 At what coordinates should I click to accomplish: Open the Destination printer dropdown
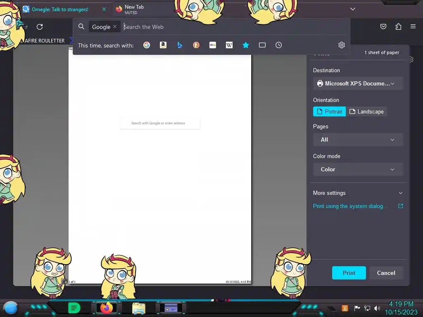(358, 83)
